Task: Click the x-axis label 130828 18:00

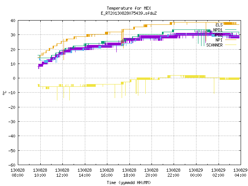Action: [x=129, y=173]
